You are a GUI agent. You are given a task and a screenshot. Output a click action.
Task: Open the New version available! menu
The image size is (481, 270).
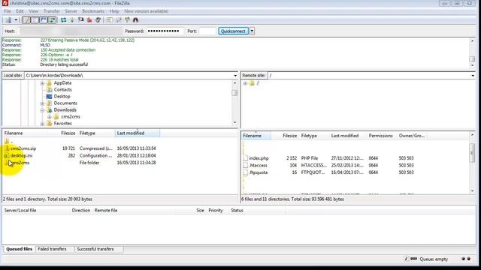click(x=146, y=11)
